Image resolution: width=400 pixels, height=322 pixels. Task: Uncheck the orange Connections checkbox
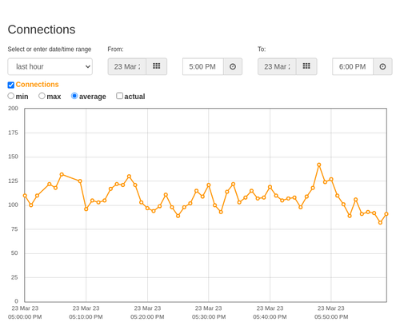tap(11, 85)
